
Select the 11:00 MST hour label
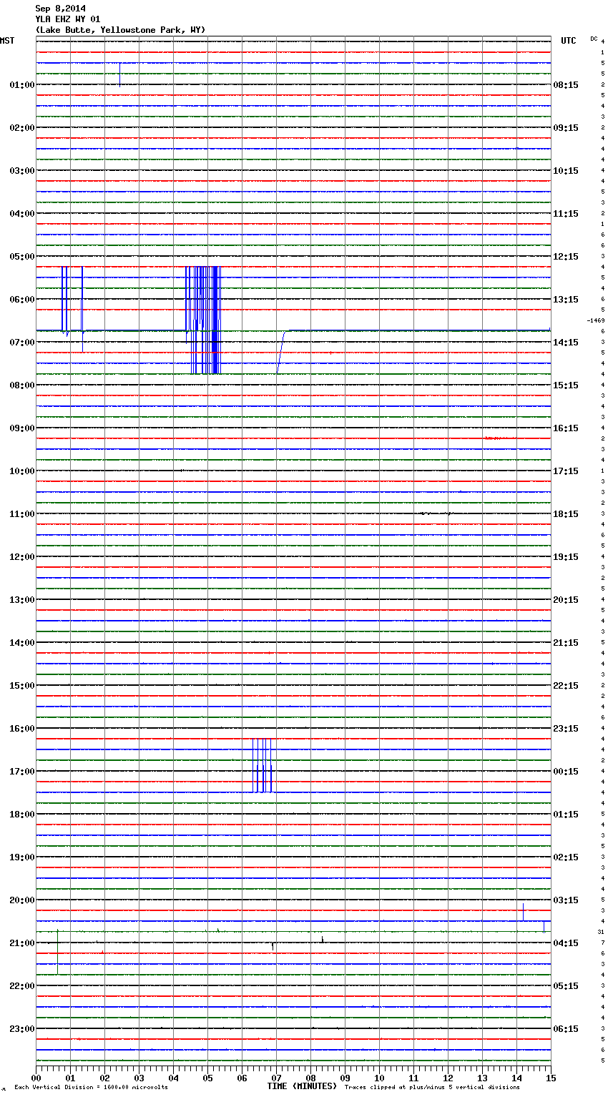click(x=22, y=514)
